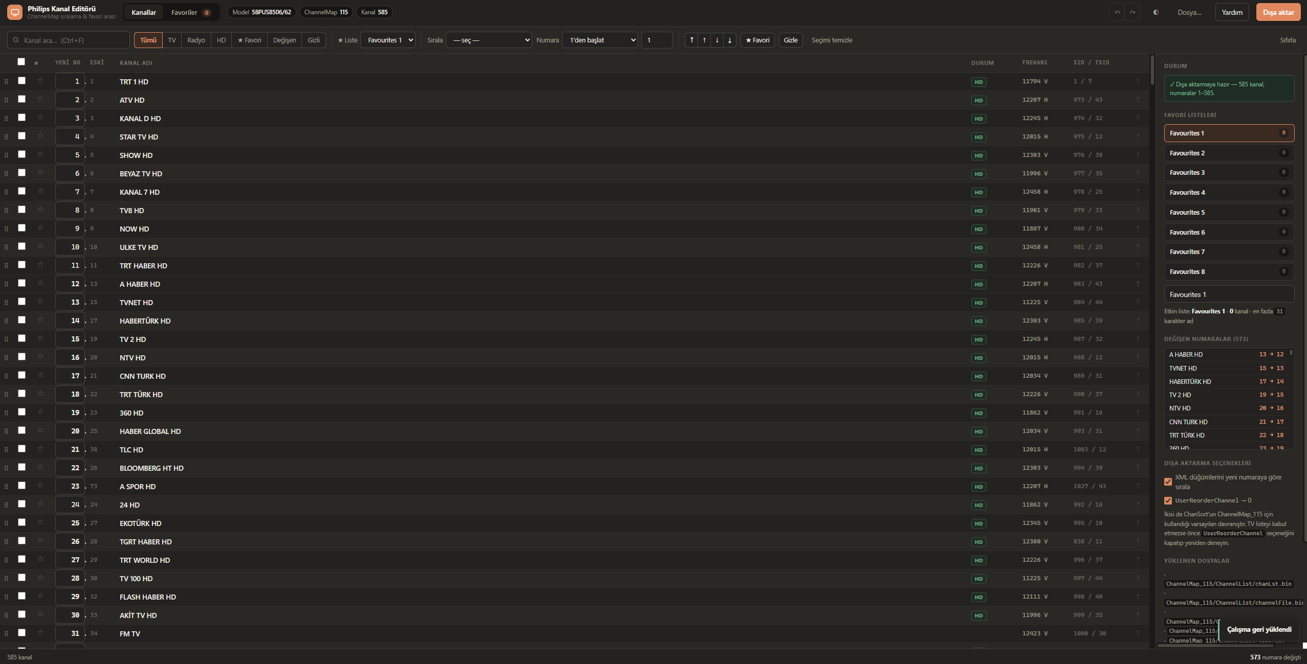1307x664 pixels.
Task: Click the search magnifier icon
Action: click(16, 40)
